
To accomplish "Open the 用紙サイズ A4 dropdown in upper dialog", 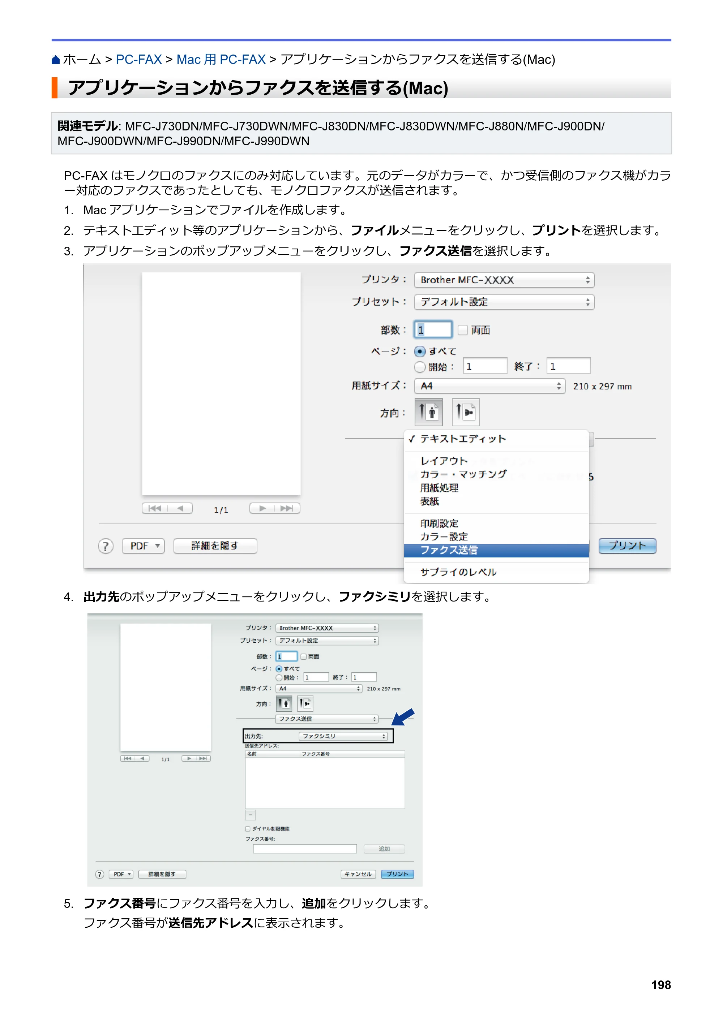I will (x=489, y=386).
